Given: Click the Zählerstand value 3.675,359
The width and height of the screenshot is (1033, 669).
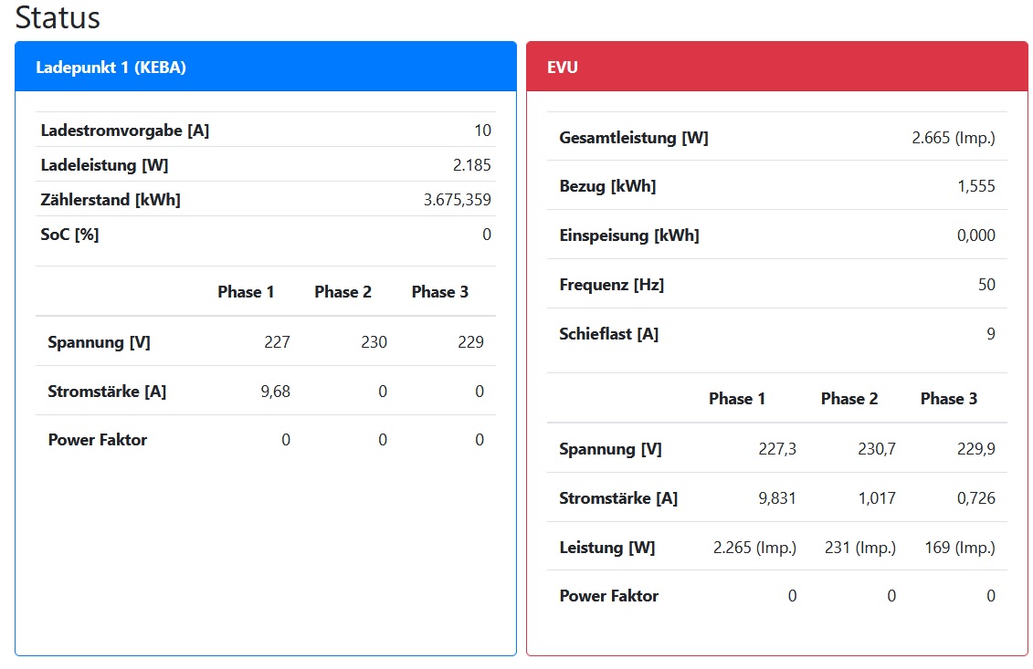Looking at the screenshot, I should tap(457, 200).
